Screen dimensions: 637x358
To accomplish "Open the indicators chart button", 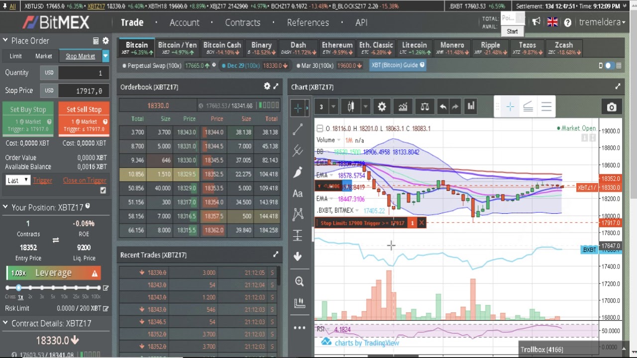I will [x=403, y=107].
